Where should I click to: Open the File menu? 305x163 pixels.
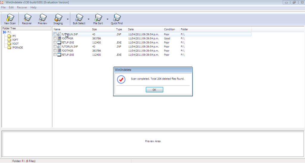tap(3, 7)
